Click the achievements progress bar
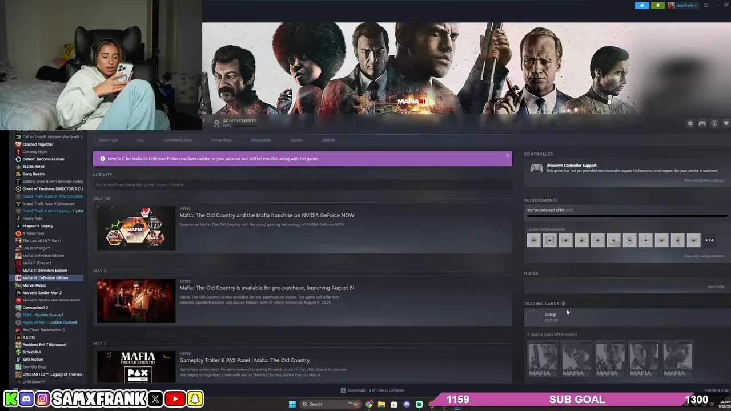Image resolution: width=731 pixels, height=411 pixels. click(x=627, y=216)
